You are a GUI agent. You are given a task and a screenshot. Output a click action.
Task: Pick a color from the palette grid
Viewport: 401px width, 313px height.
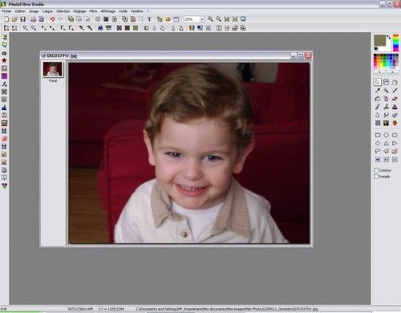coord(386,62)
